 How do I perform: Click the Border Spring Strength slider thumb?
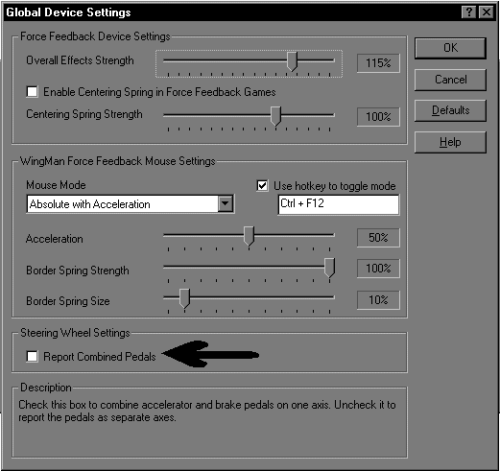[329, 268]
